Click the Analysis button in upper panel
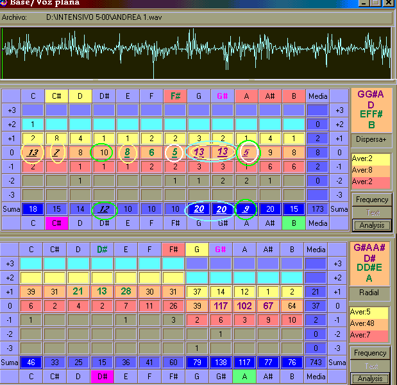The width and height of the screenshot is (397, 385). click(371, 225)
